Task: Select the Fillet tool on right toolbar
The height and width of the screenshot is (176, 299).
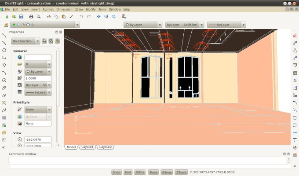Action: (295, 103)
